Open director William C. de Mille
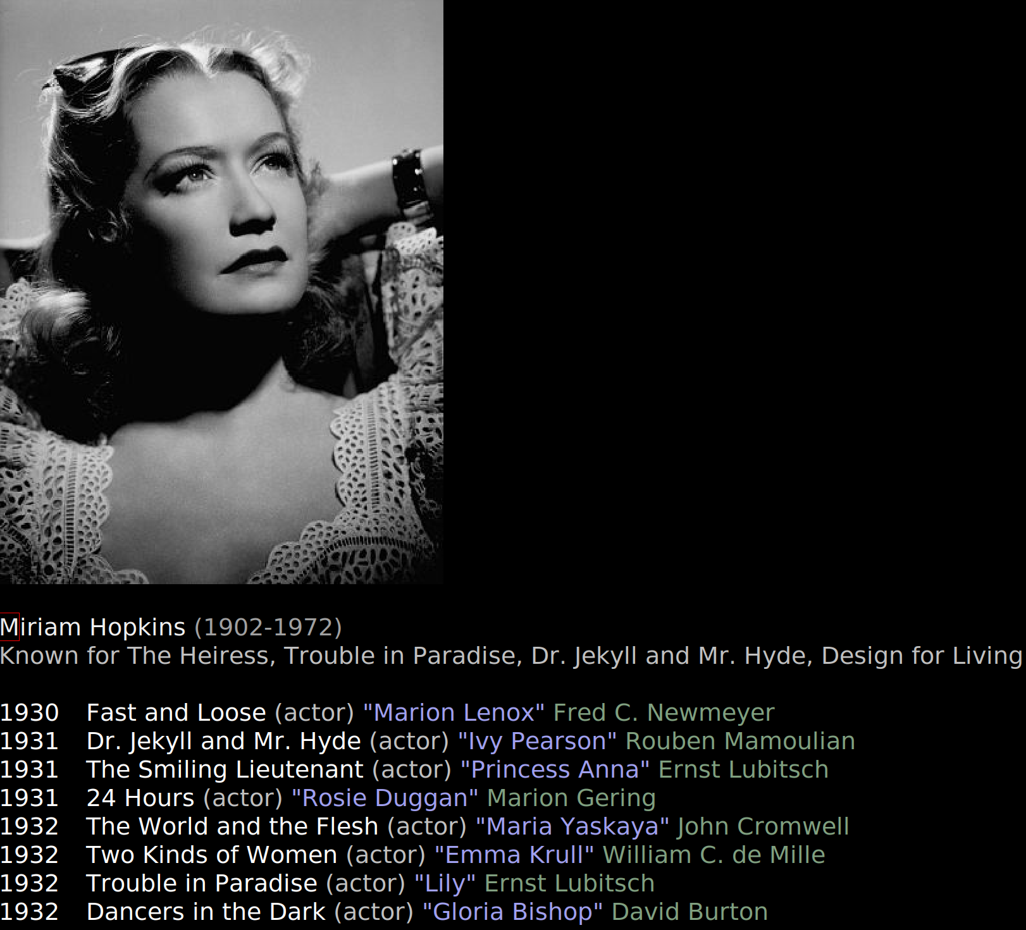Viewport: 1026px width, 930px height. point(714,855)
